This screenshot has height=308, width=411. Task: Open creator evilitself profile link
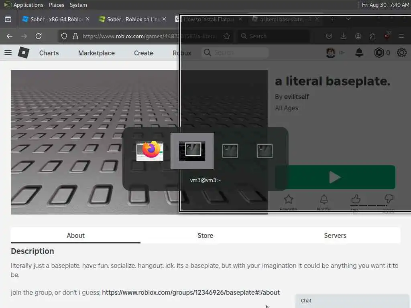(x=297, y=97)
